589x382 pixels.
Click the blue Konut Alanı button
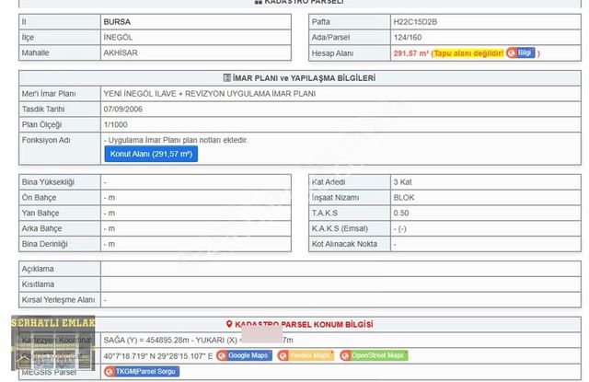click(x=151, y=155)
